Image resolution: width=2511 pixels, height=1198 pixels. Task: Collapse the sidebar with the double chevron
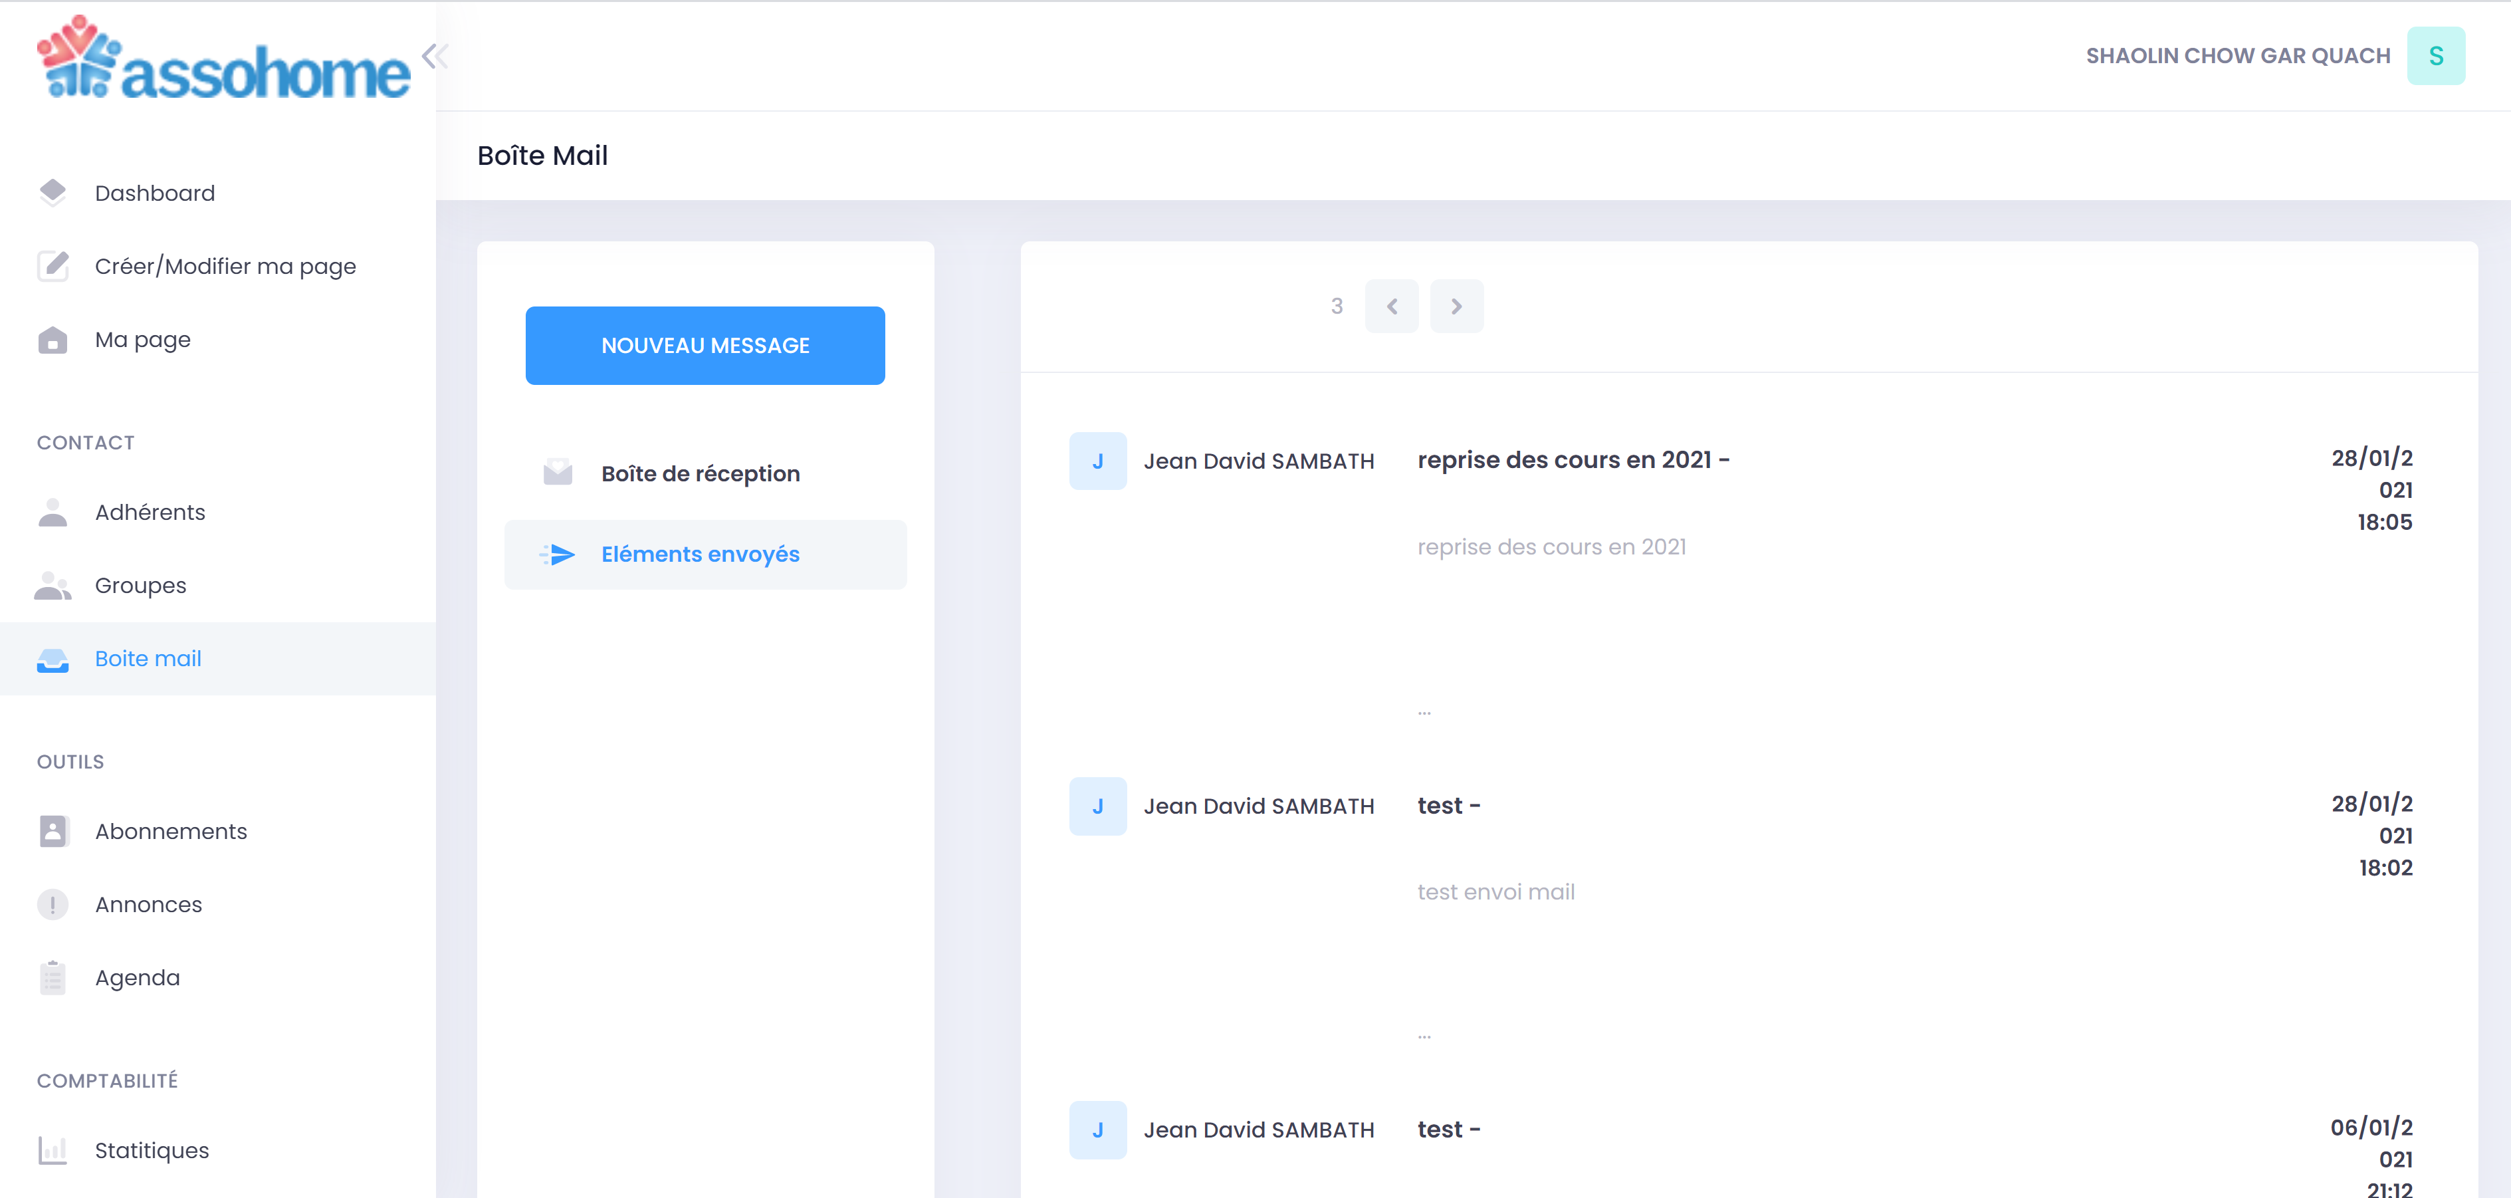pos(435,56)
